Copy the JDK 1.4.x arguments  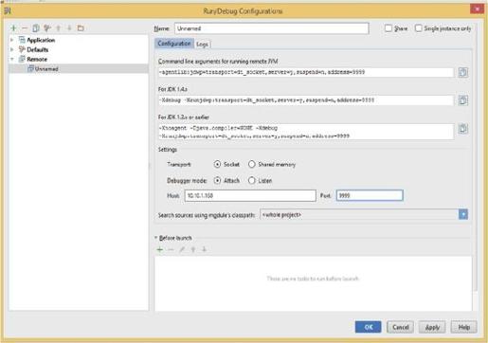[463, 100]
